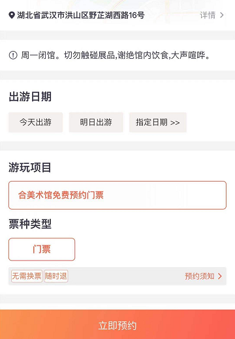Click the 无需换票 tag
Viewport: 235px width, 339px height.
click(27, 276)
